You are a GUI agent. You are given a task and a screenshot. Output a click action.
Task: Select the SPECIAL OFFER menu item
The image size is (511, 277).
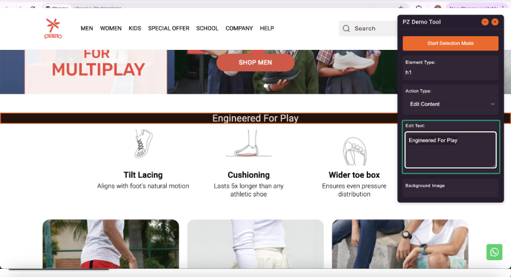169,28
